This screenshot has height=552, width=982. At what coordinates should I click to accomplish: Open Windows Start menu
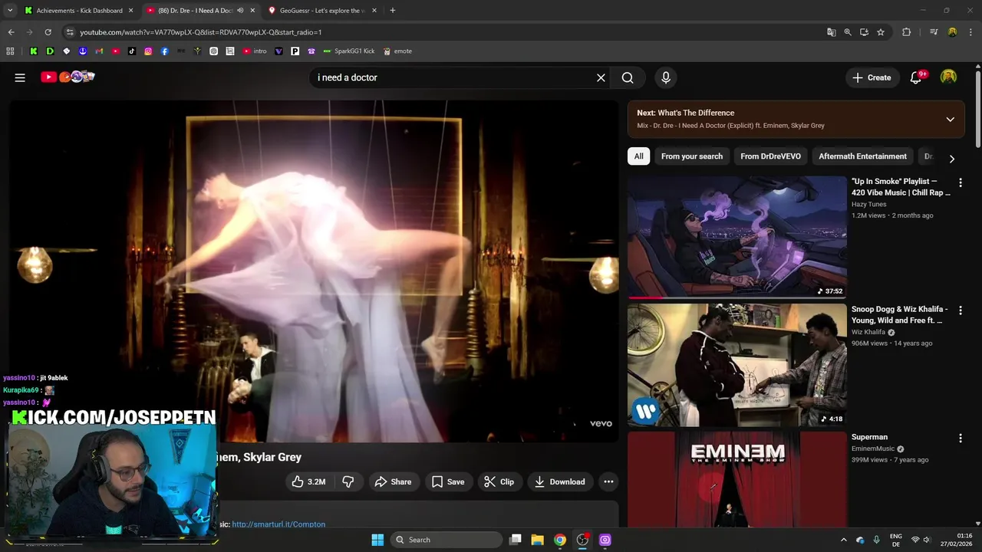pyautogui.click(x=377, y=540)
